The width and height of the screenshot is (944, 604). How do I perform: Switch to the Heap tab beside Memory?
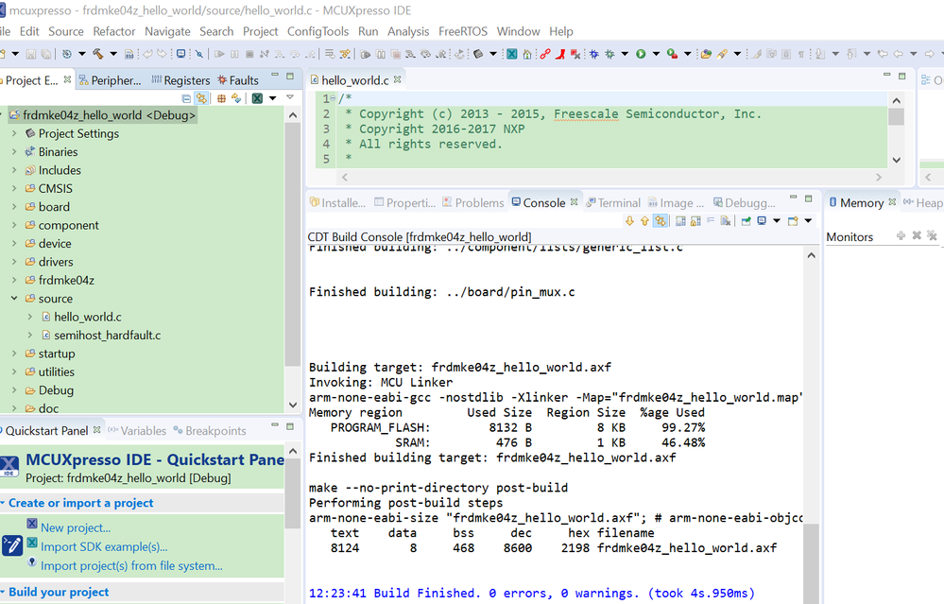(x=924, y=203)
